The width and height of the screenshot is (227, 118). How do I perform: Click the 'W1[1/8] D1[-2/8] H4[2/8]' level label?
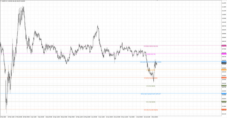151,110
